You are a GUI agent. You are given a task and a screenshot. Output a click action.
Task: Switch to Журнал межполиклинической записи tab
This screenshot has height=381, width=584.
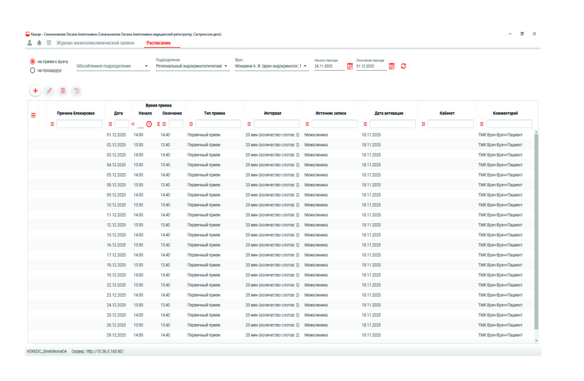[95, 43]
